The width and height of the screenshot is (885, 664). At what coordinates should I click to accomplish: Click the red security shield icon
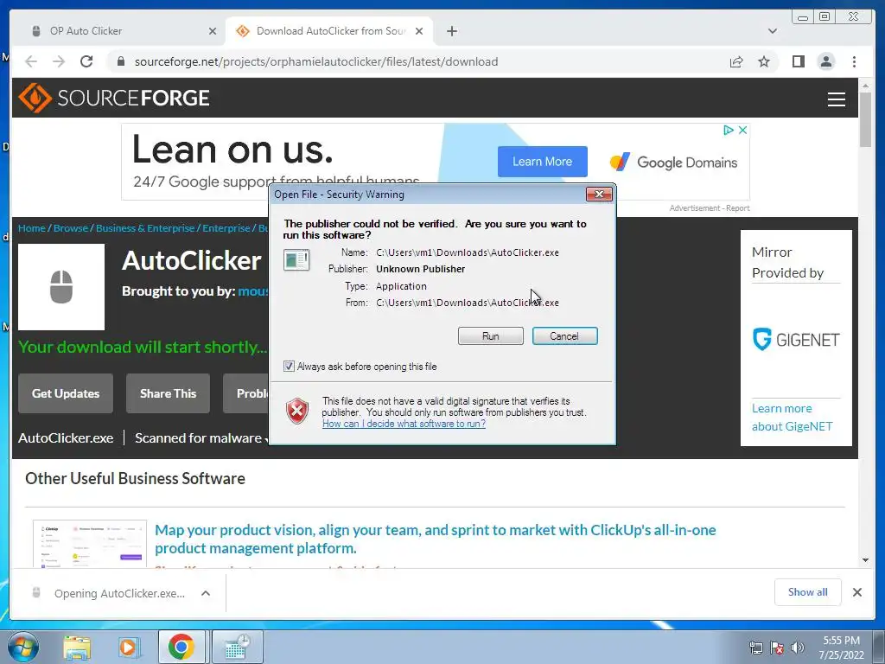point(297,411)
